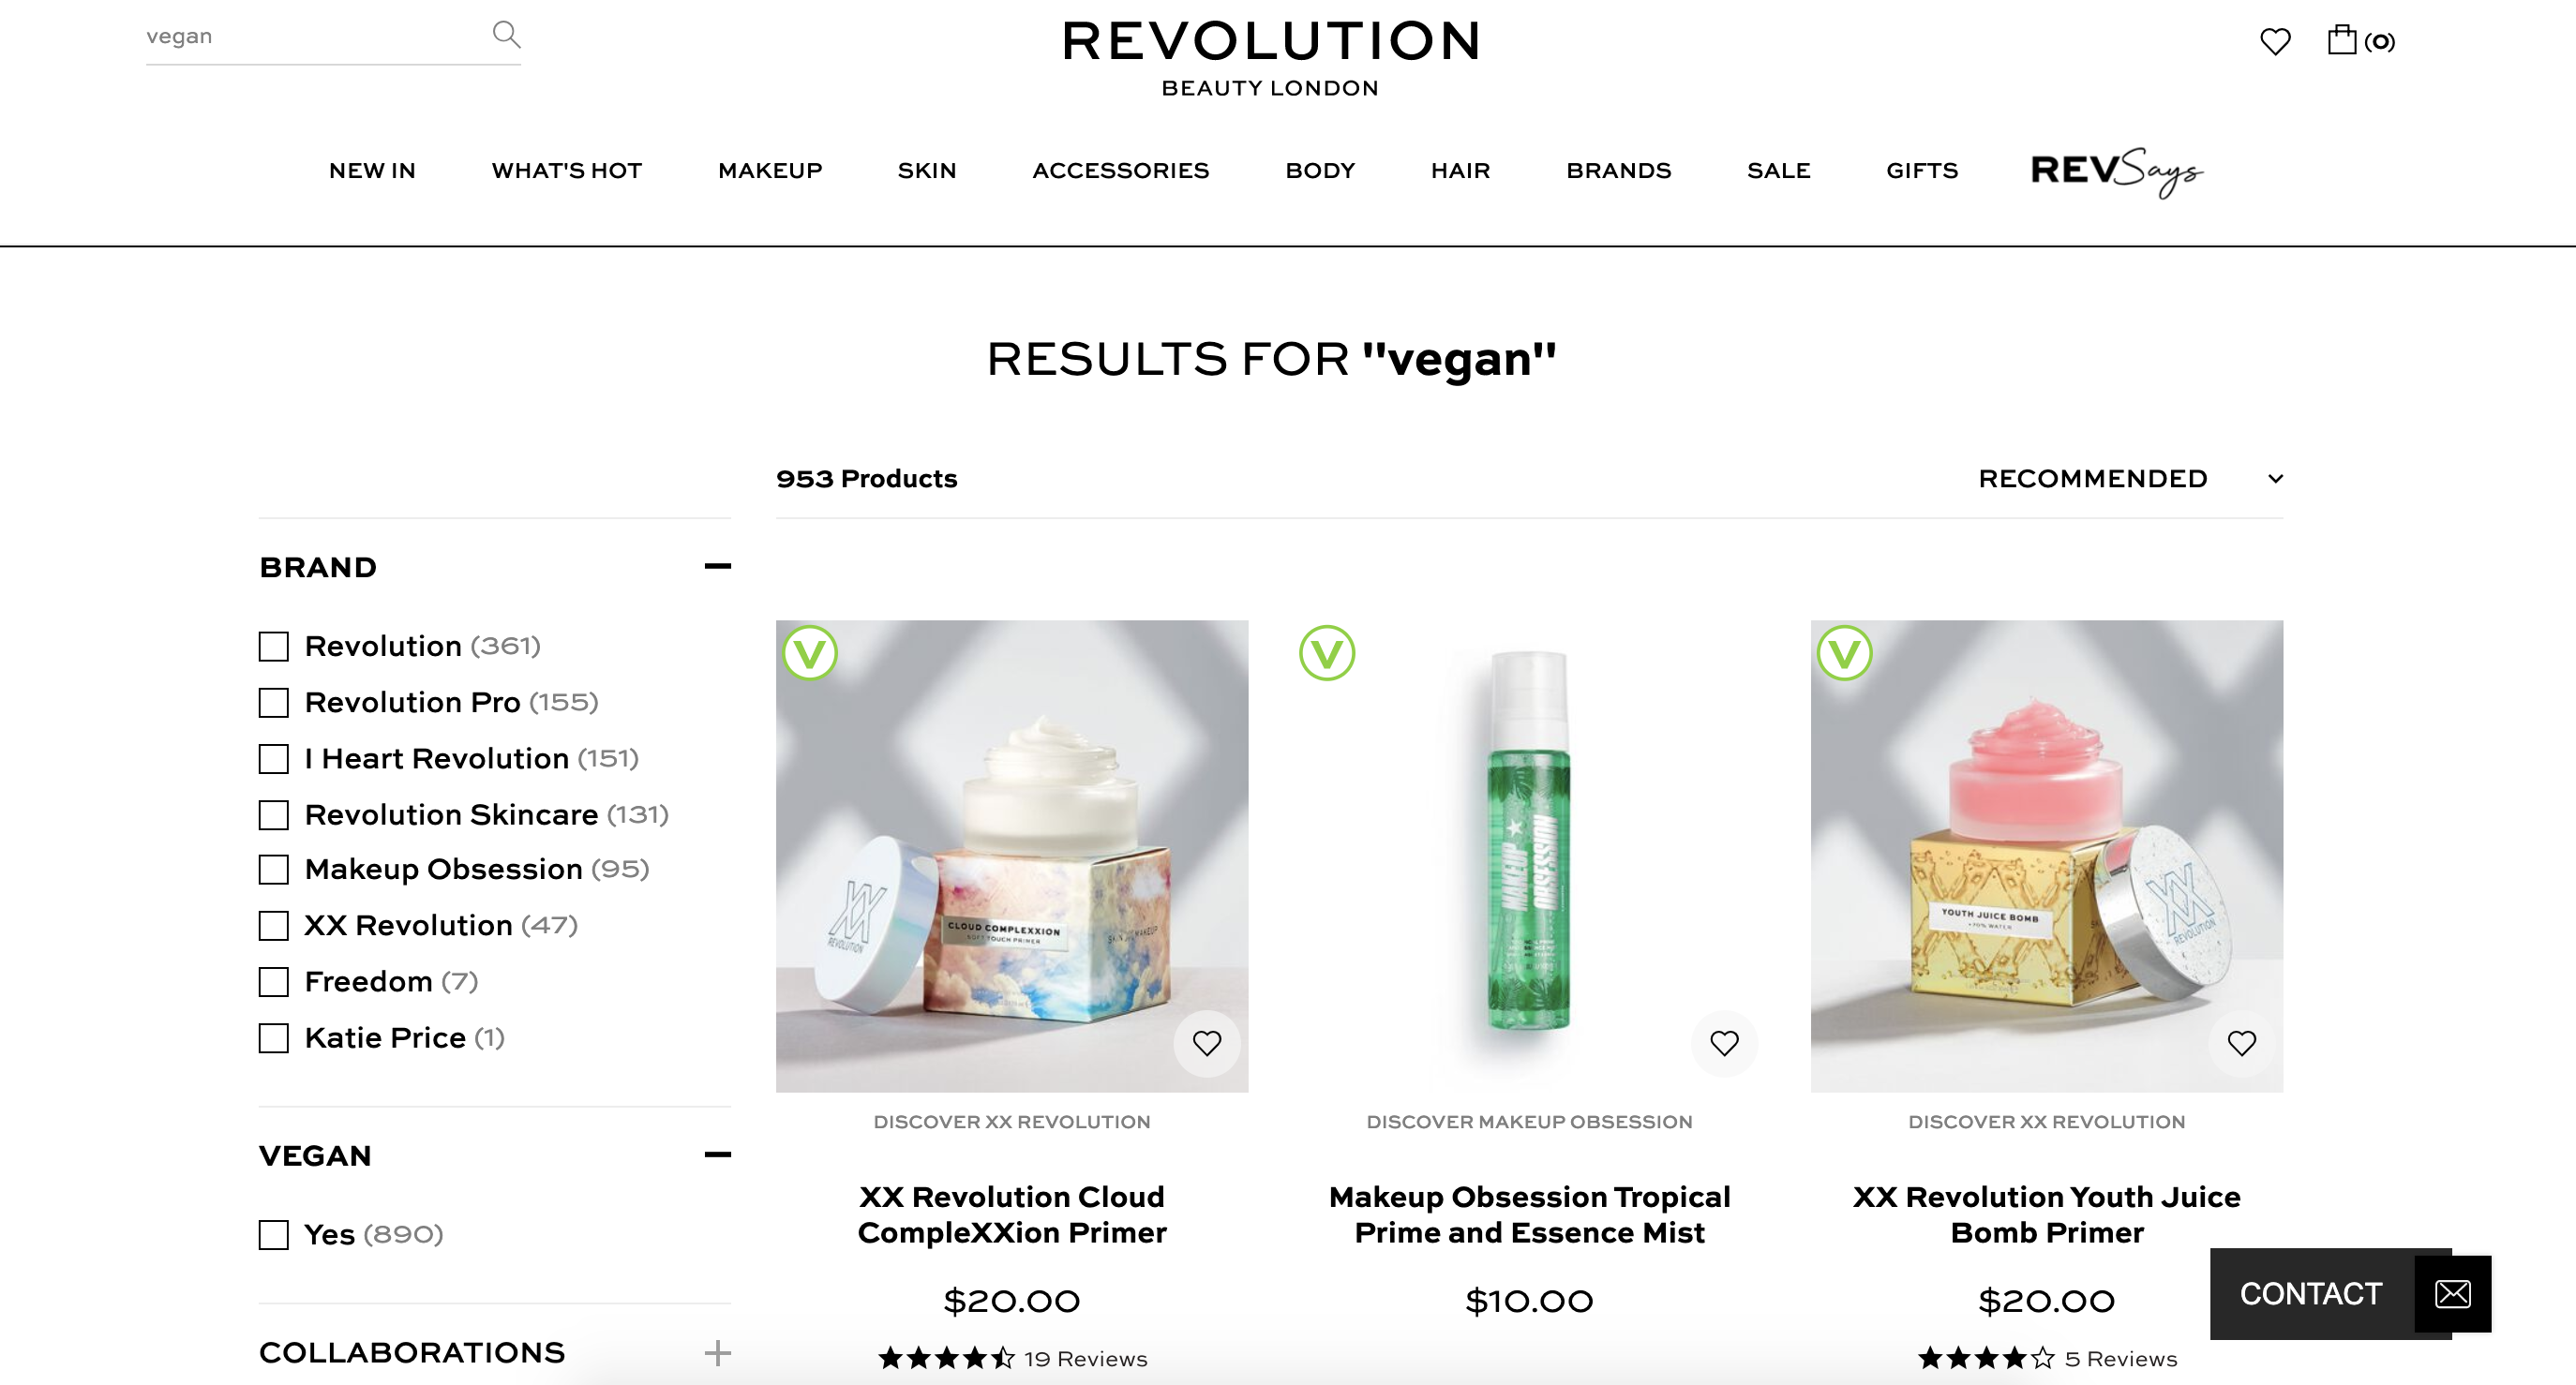Check the Revolution Pro brand filter
This screenshot has width=2576, height=1385.
[x=273, y=703]
